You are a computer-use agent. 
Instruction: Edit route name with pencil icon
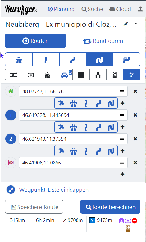coord(126,24)
